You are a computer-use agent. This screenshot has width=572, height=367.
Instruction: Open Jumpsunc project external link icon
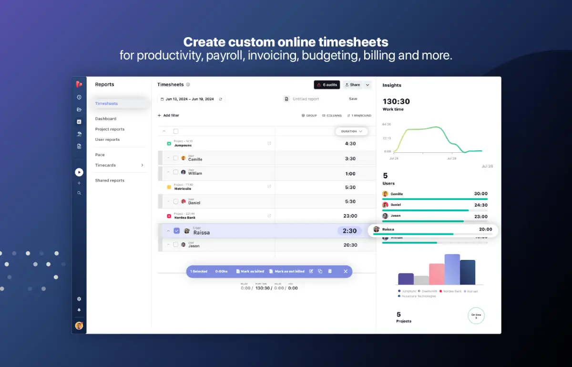point(269,143)
